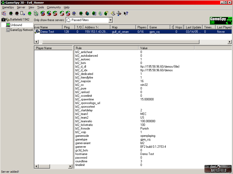Click the greyed-out spy document toolbar icon
Image resolution: width=233 pixels, height=174 pixels.
point(100,14)
